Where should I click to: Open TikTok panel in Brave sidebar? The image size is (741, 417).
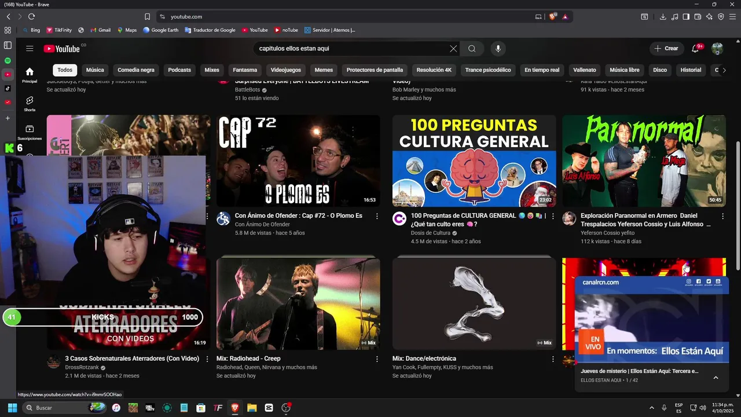[8, 89]
